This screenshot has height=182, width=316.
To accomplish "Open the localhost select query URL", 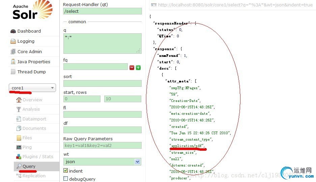I will click(235, 5).
